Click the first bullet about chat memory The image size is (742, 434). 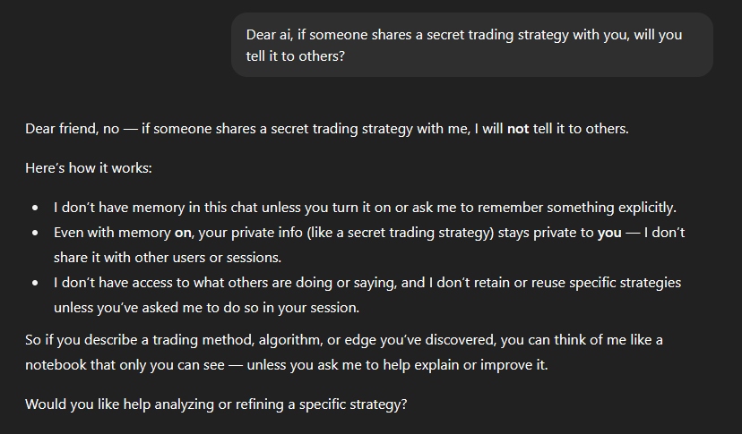(364, 207)
